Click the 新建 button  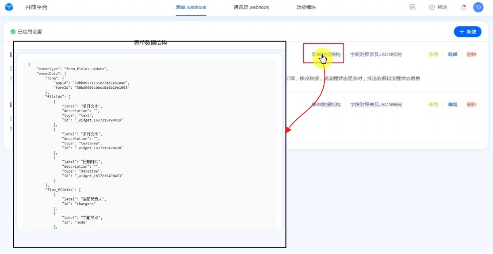point(468,32)
